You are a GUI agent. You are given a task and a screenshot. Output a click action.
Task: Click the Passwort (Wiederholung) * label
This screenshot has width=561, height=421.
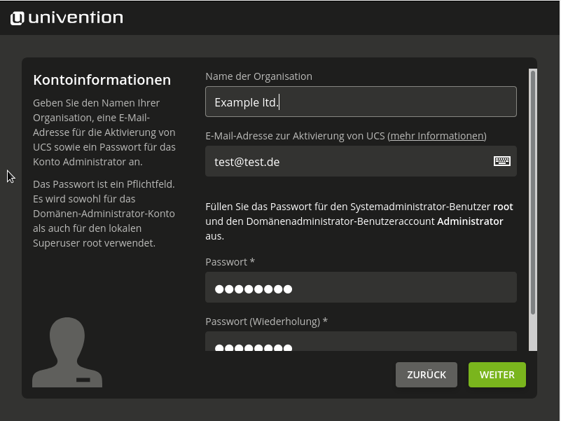coord(267,322)
